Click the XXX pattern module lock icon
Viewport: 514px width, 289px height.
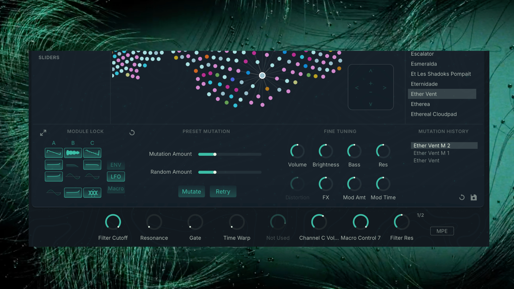click(92, 193)
